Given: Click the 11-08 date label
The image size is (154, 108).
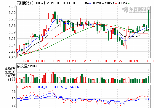Looking at the screenshot, I should pyautogui.click(x=40, y=61).
